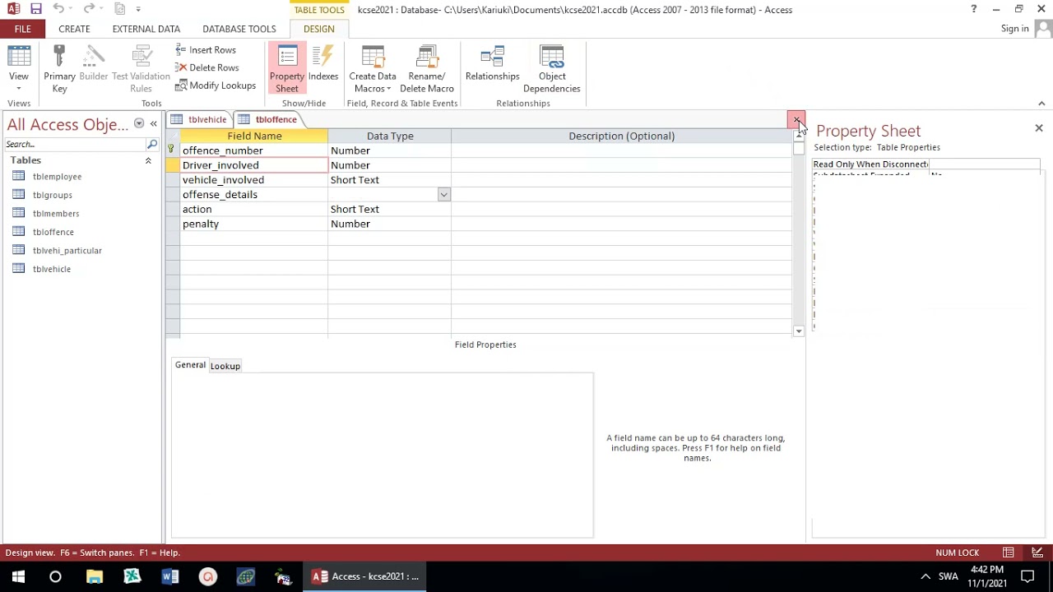Image resolution: width=1053 pixels, height=592 pixels.
Task: Select tbloffence in navigation pane
Action: 53,232
